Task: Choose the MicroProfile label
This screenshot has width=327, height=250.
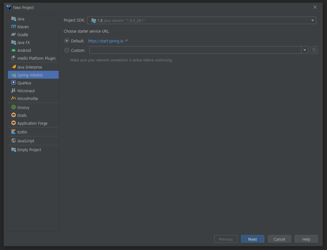Action: [28, 99]
